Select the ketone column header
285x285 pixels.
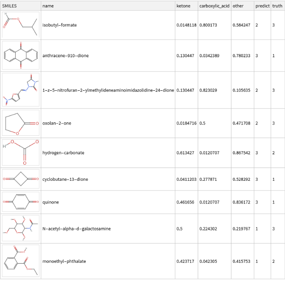point(183,6)
